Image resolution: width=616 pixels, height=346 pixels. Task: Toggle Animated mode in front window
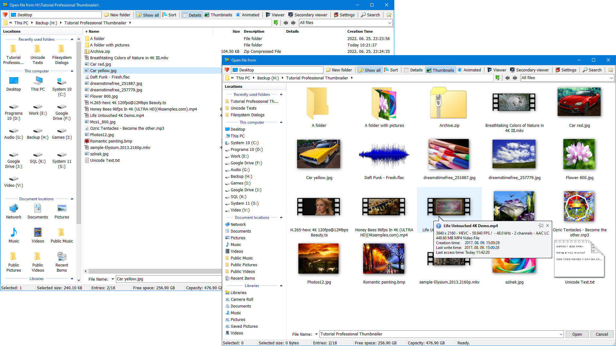click(x=469, y=70)
